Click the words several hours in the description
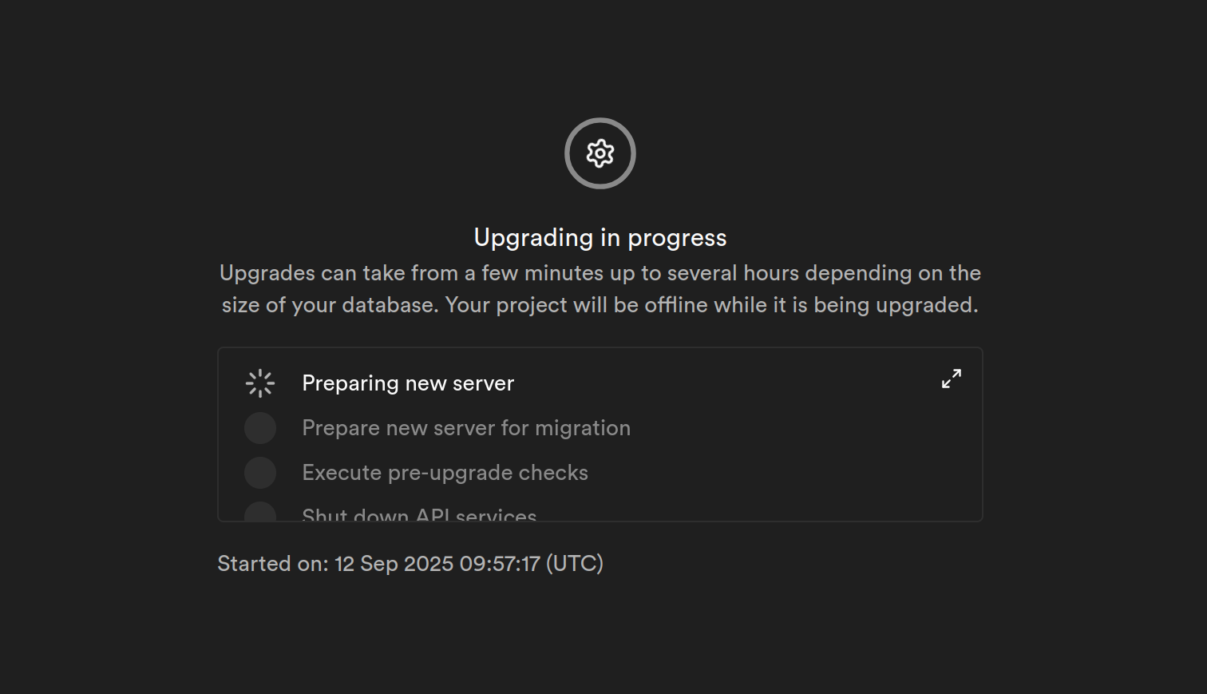The width and height of the screenshot is (1207, 694). point(734,273)
